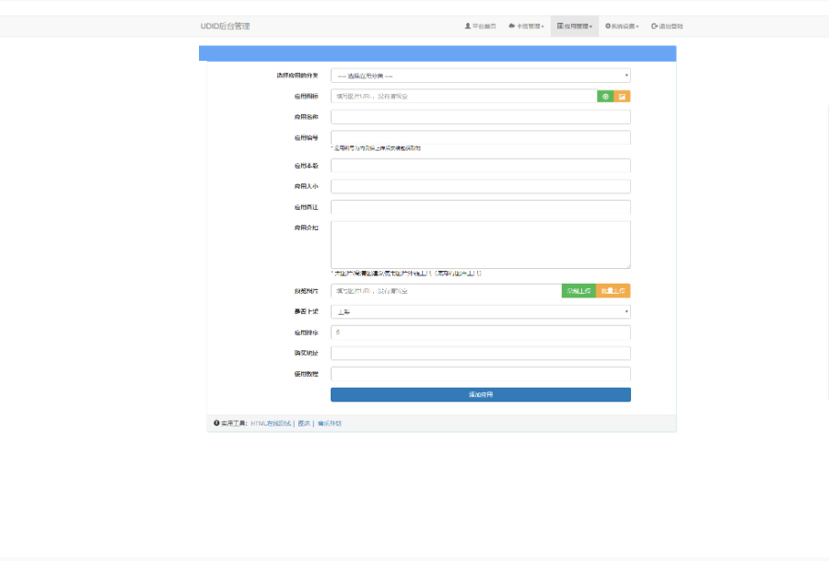Focus the 购买地址 input field
829x561 pixels.
[481, 353]
